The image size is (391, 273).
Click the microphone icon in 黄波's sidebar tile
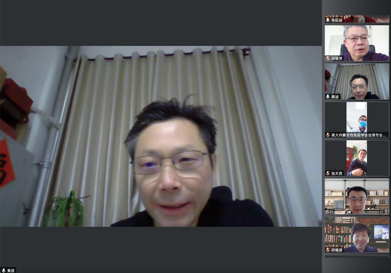coord(328,97)
